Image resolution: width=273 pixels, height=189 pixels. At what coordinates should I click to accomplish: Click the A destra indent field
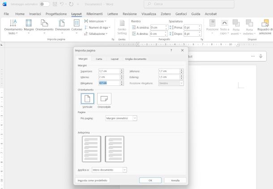pos(158,34)
